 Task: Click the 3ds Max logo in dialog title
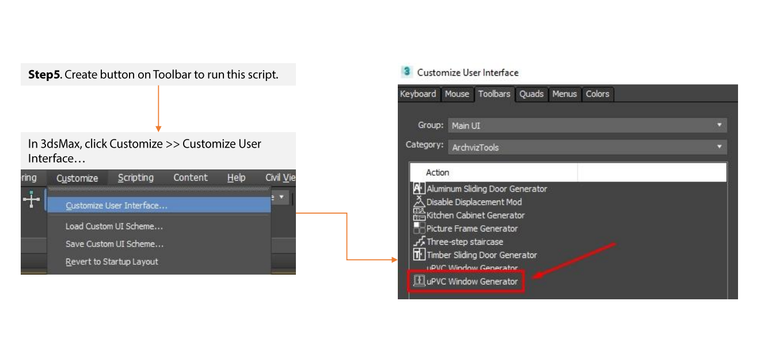tap(406, 72)
